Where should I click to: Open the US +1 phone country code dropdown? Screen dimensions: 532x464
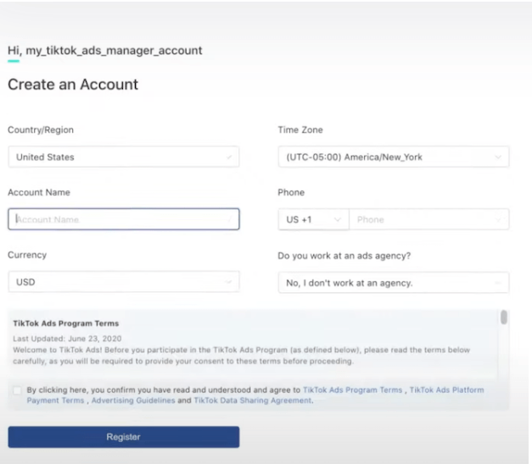pos(313,219)
